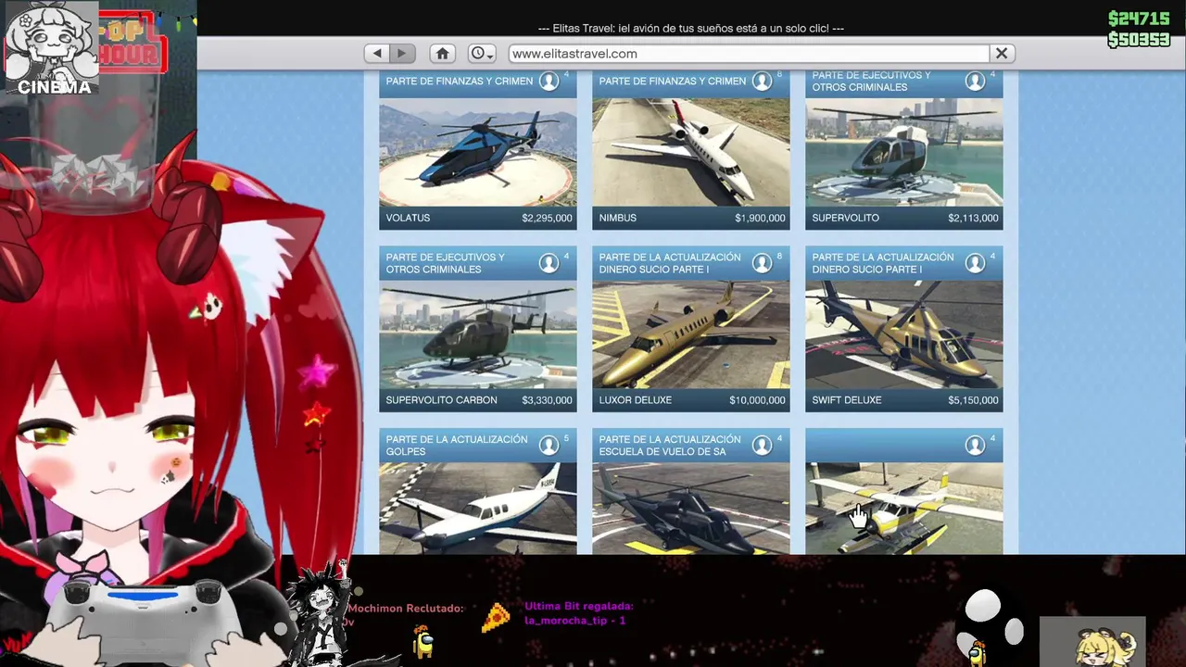Go back with the browser back arrow
This screenshot has height=667, width=1186.
click(x=377, y=54)
